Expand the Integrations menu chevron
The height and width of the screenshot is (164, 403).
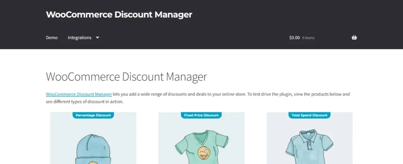tap(98, 37)
